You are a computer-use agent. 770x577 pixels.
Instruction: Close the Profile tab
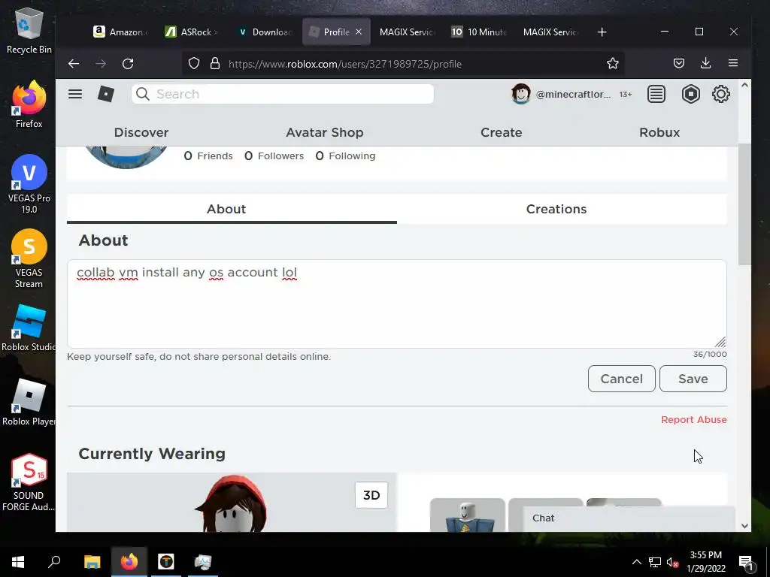[x=359, y=32]
